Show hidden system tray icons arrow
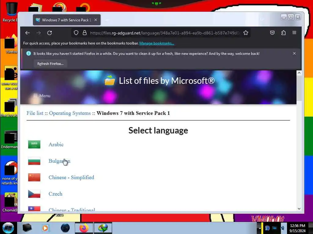Image resolution: width=313 pixels, height=234 pixels. pyautogui.click(x=260, y=228)
